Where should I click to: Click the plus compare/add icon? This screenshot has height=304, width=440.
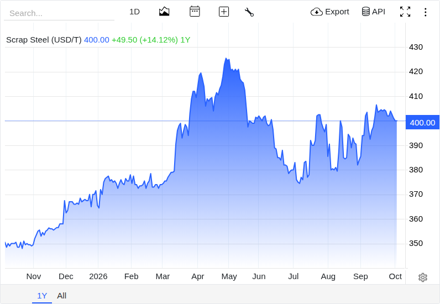click(224, 12)
